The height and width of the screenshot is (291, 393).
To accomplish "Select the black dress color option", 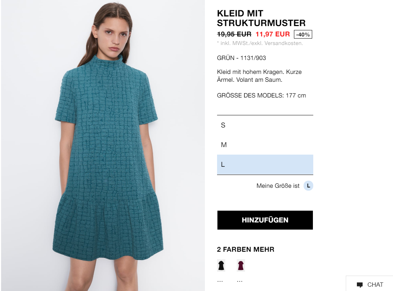I will tap(221, 266).
